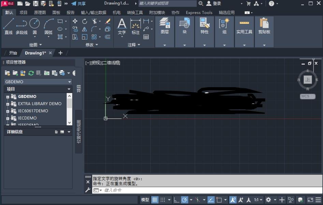Select the Dimension (标注) tool
The width and height of the screenshot is (323, 205).
pyautogui.click(x=135, y=26)
